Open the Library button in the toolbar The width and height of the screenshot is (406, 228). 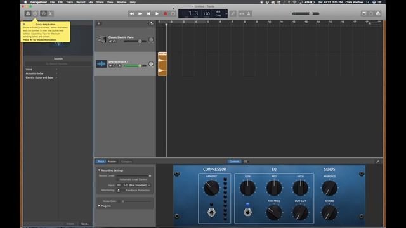tap(28, 13)
